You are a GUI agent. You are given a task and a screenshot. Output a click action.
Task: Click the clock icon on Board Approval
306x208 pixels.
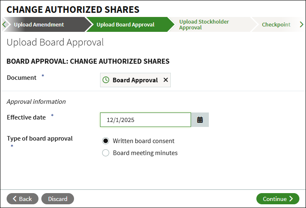click(x=106, y=80)
